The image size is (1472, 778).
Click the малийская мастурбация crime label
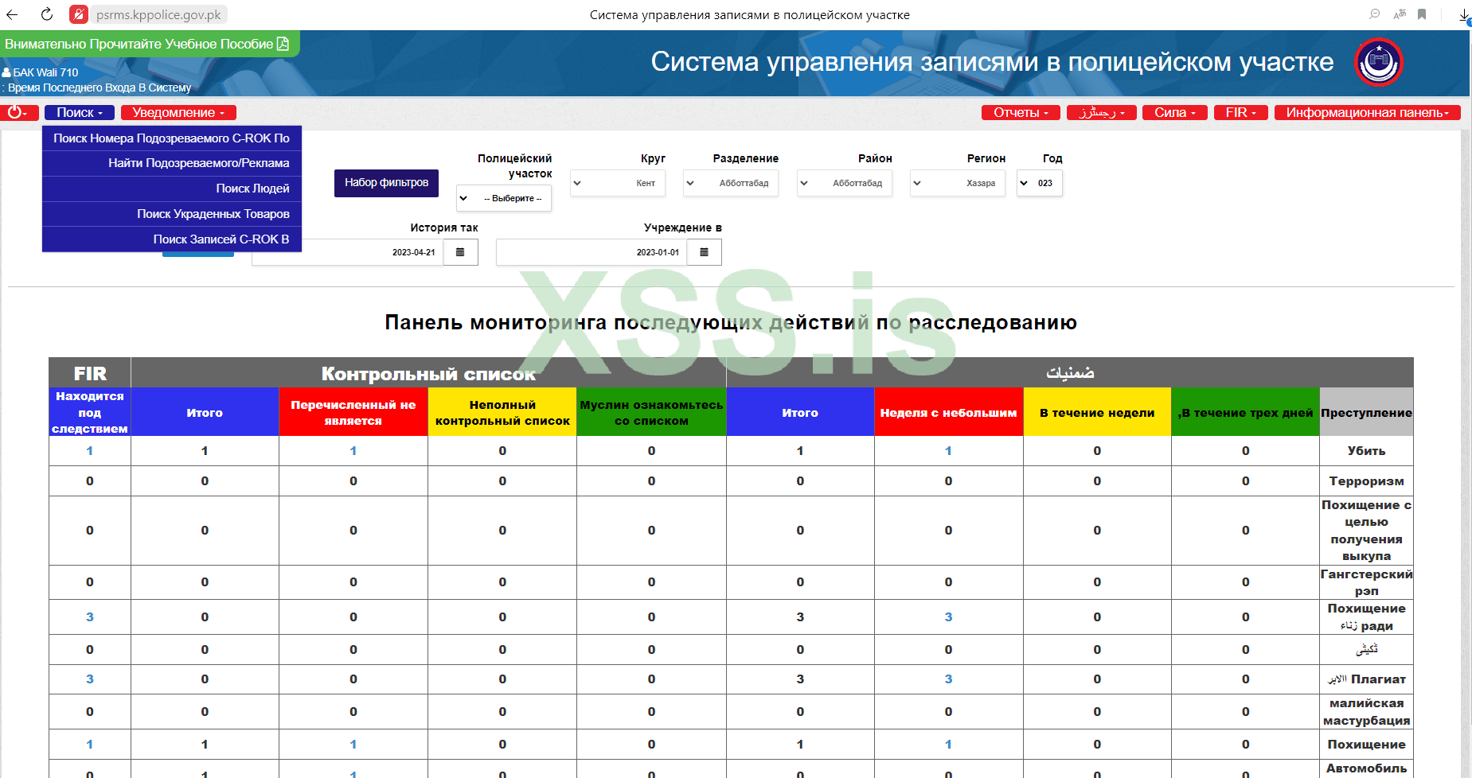coord(1366,712)
